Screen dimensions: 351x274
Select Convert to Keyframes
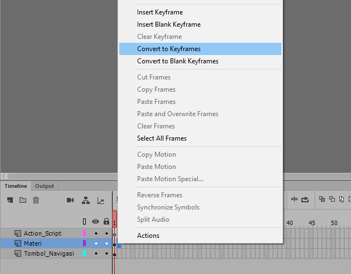point(200,49)
